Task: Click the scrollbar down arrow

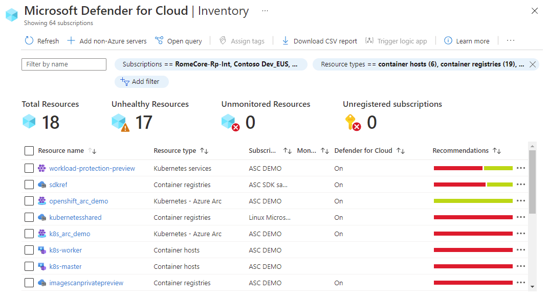Action: pos(532,287)
